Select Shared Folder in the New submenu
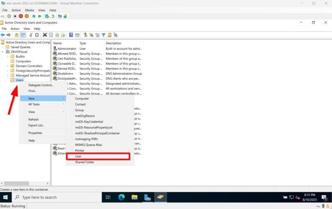This screenshot has width=332, height=209. 100,162
